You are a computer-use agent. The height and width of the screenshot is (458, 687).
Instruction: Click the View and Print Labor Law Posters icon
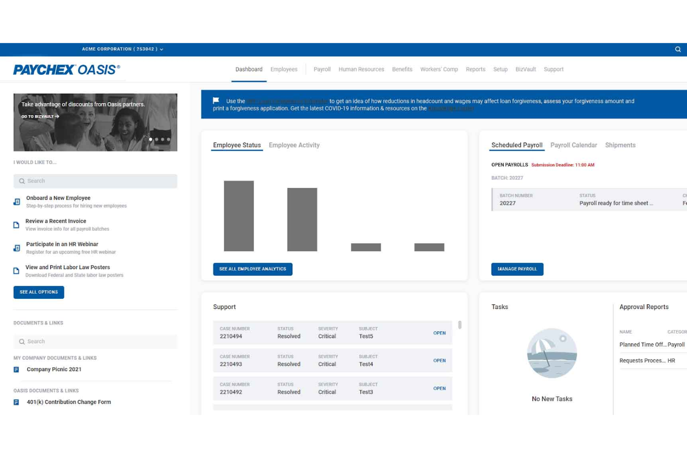16,271
